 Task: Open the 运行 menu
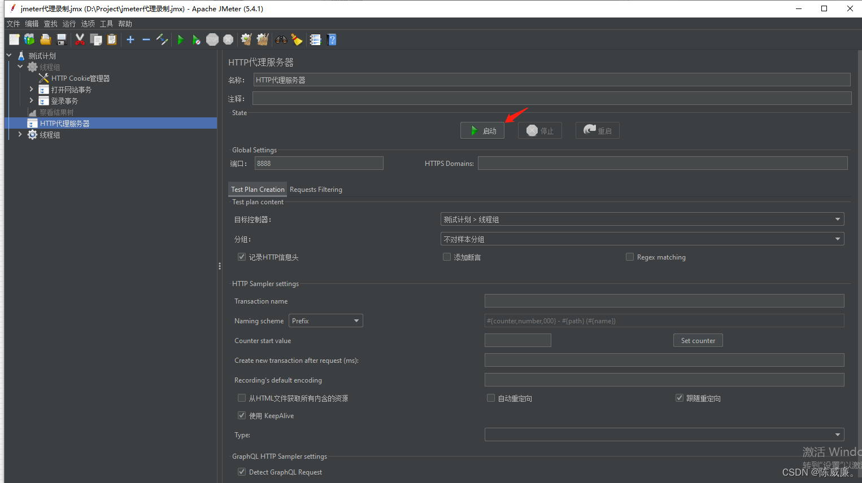[69, 24]
